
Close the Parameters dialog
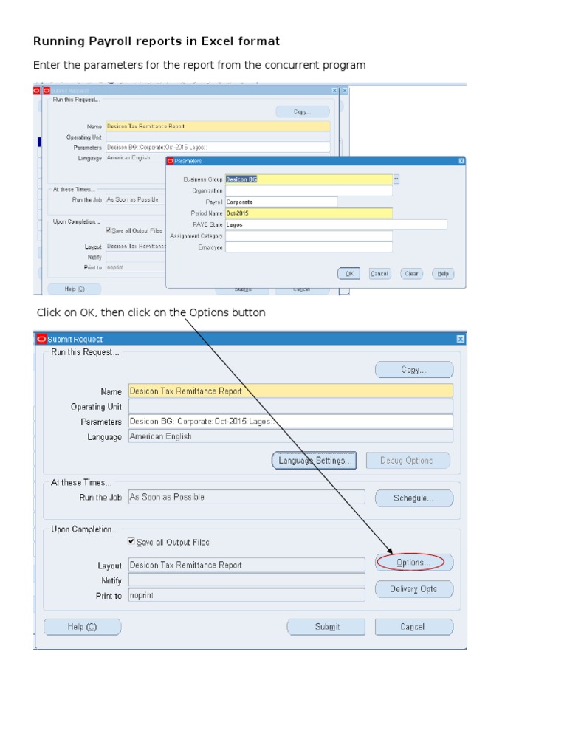[x=461, y=161]
